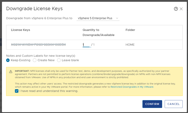Viewport: 188px width, 113px height.
Task: Click the Quantity to Downgrade/Available header
Action: (99, 33)
